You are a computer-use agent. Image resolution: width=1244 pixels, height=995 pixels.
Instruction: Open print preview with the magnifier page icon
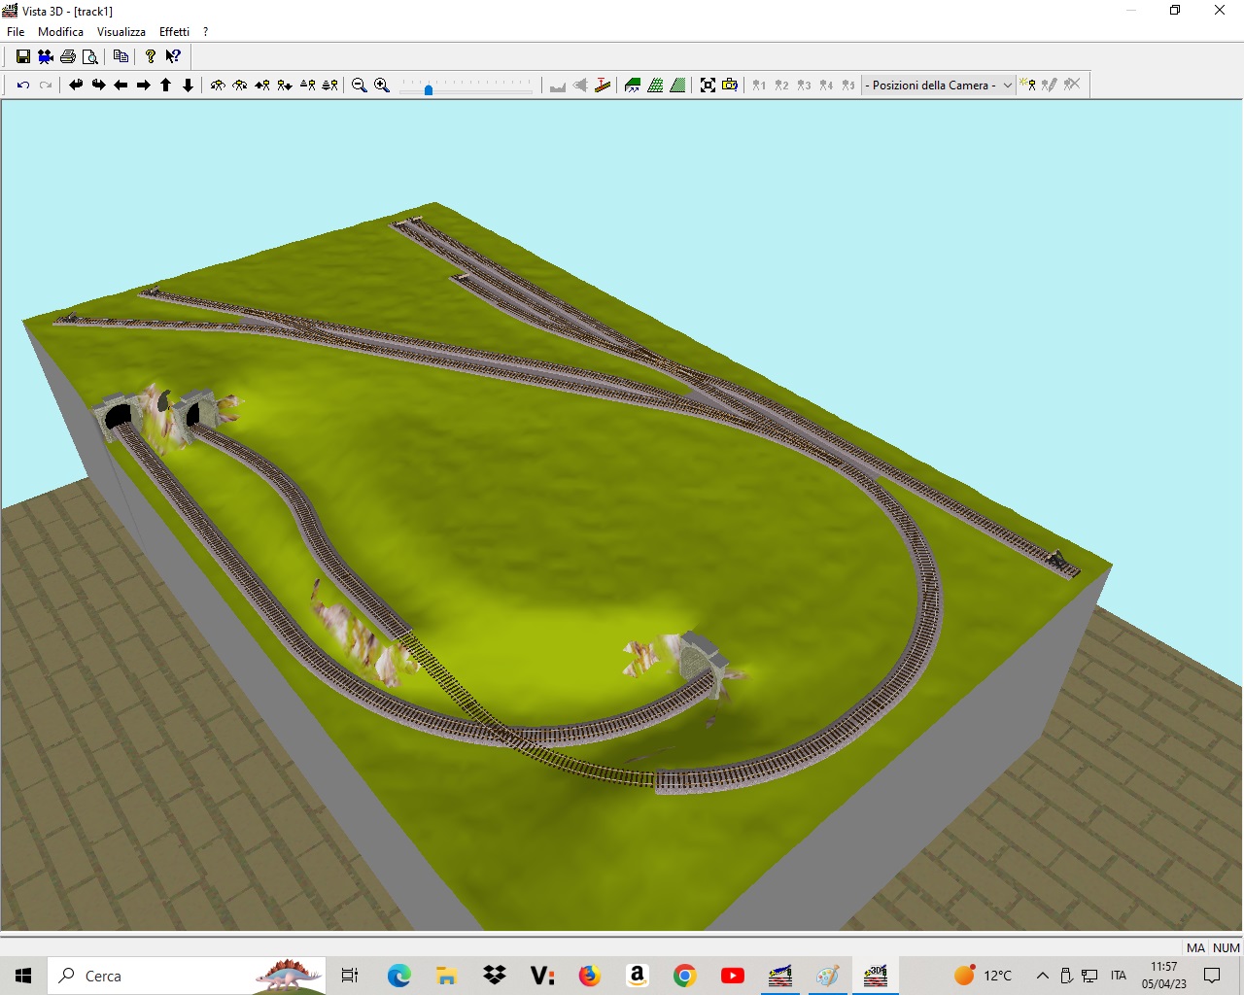click(x=90, y=56)
